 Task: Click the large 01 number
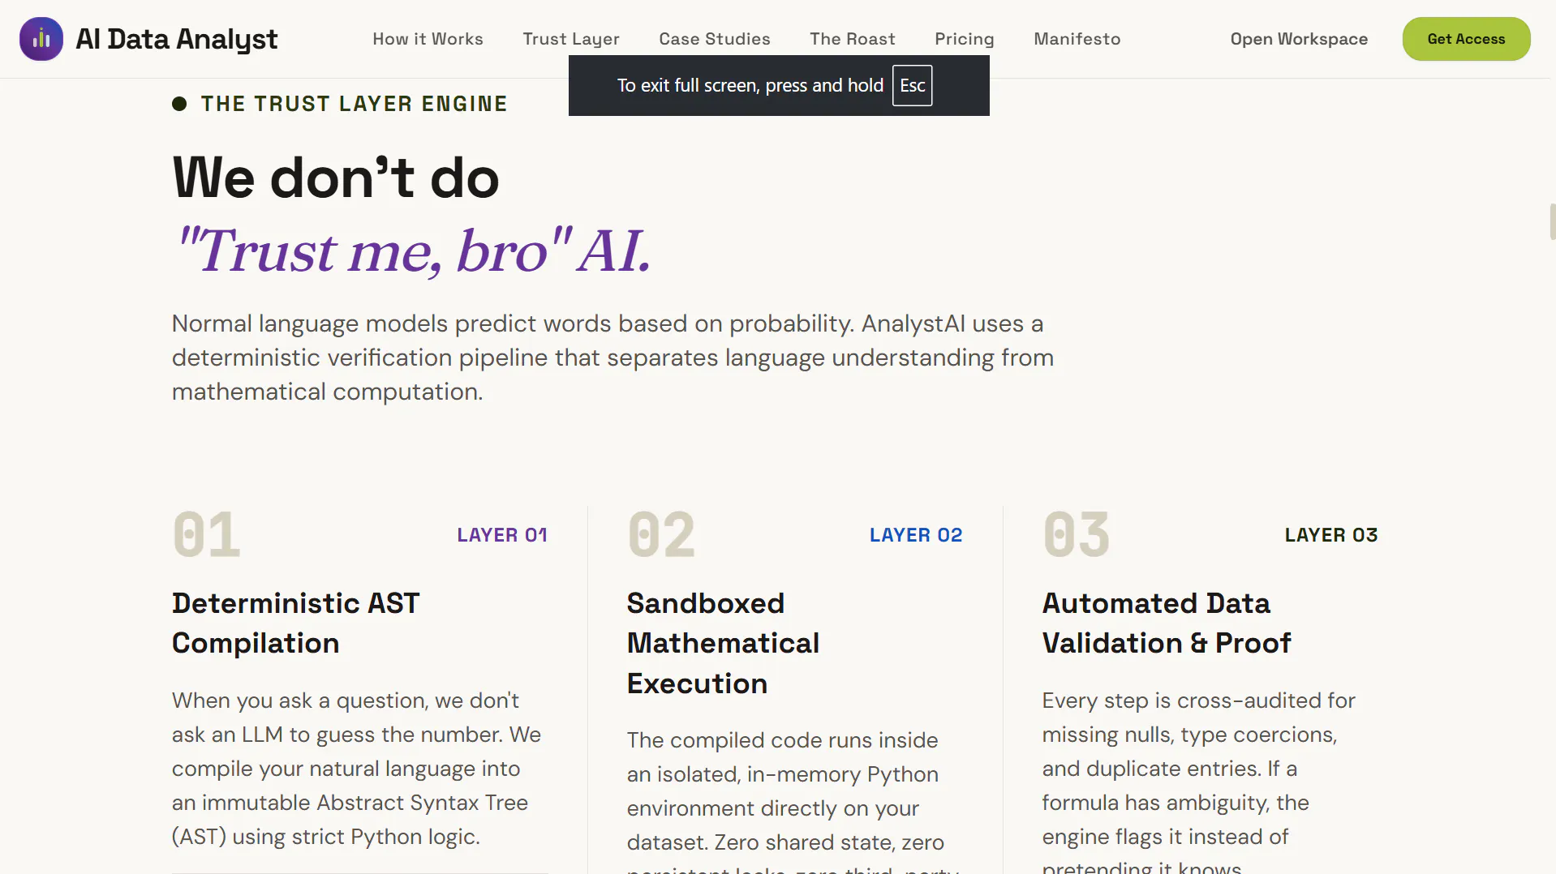click(x=206, y=535)
